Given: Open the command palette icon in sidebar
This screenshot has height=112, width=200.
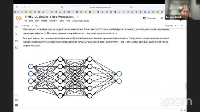Looking at the screenshot, I should click(x=17, y=100).
